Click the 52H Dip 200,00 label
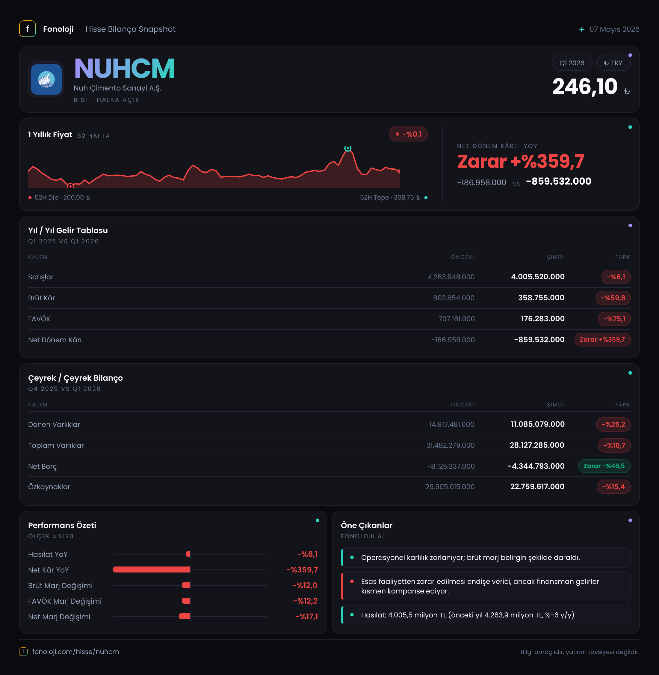The width and height of the screenshot is (659, 675). 62,198
